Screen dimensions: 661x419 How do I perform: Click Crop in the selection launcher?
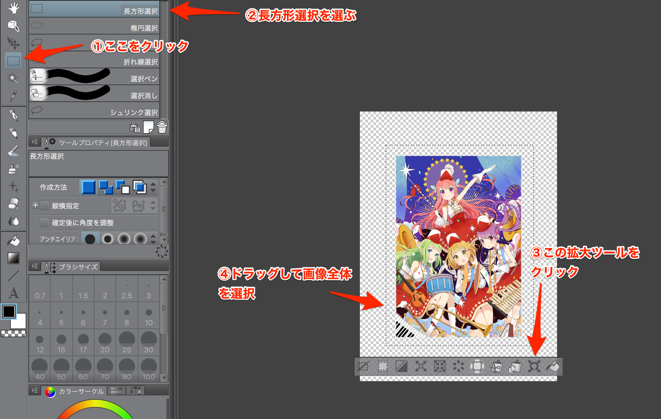click(x=383, y=366)
